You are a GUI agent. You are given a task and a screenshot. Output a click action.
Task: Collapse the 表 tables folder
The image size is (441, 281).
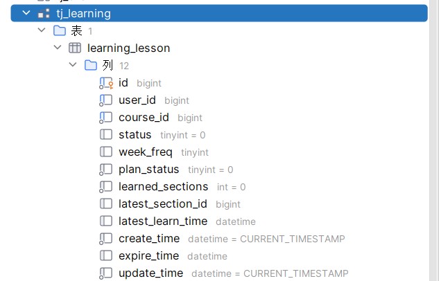pos(42,30)
